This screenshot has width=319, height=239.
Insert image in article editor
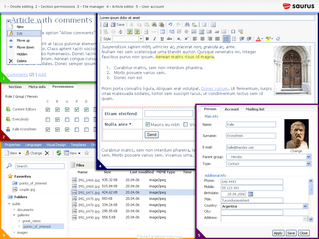tap(130, 31)
